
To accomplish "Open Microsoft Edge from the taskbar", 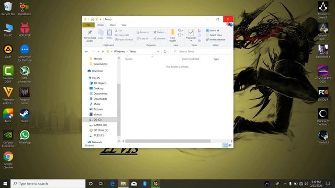I will point(113,183).
